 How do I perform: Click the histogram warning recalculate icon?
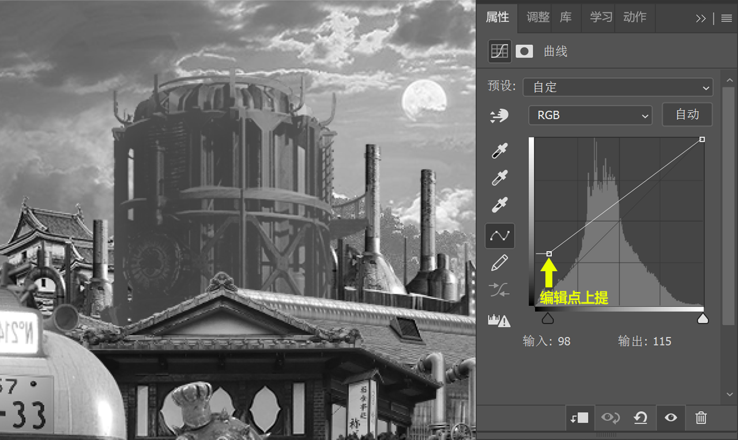[499, 320]
